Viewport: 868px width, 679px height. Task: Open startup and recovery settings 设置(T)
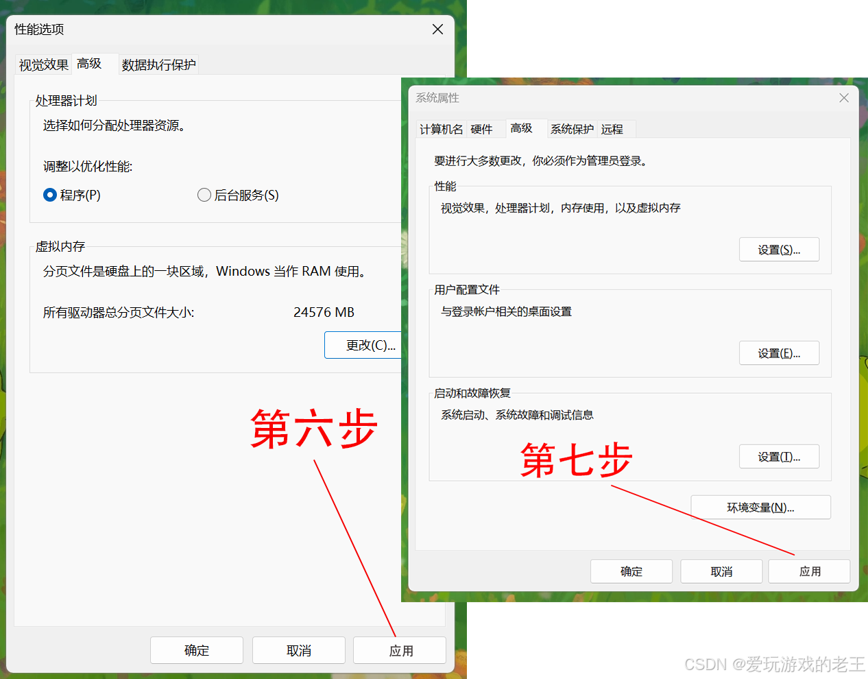point(779,456)
